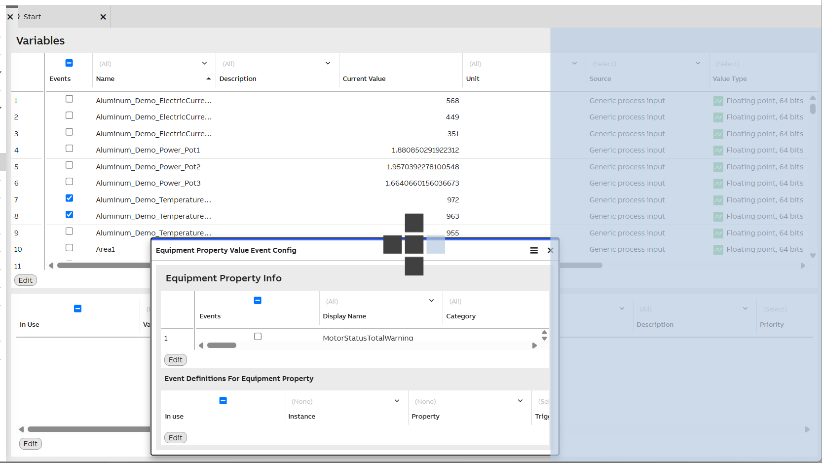822x463 pixels.
Task: Check the Events box for Area1
Action: point(69,247)
